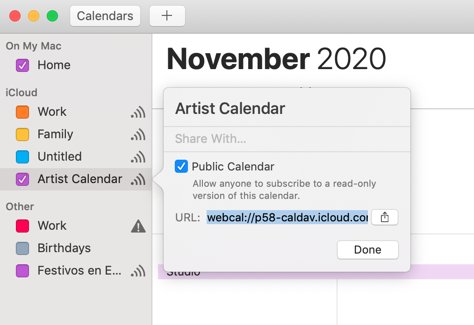Click the Share With... field
Viewport: 474px width, 325px height.
(x=287, y=139)
